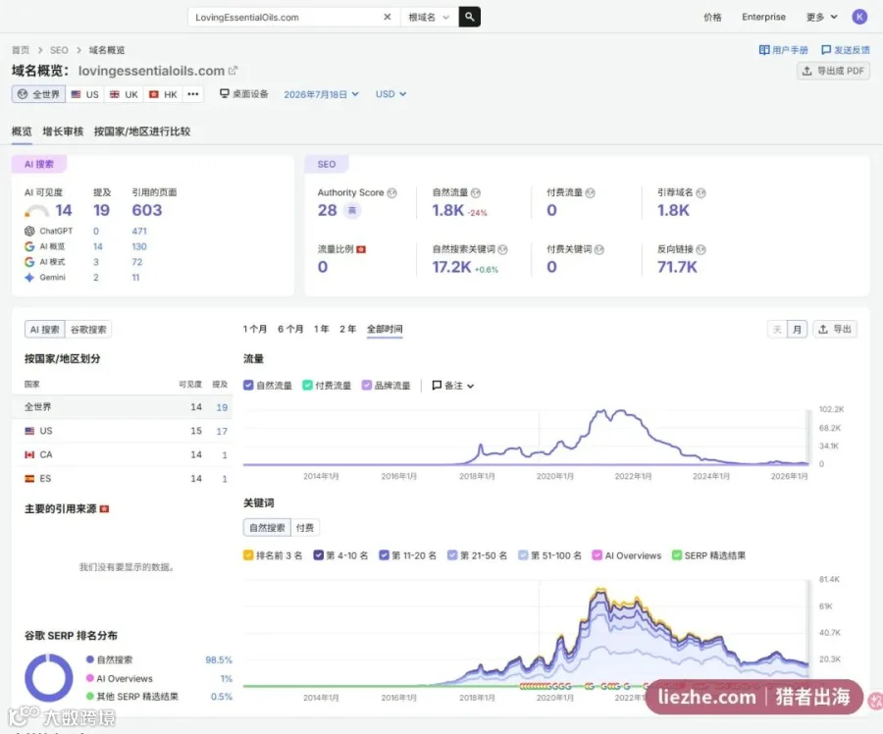Click the 导出成 PDF button

tap(833, 71)
